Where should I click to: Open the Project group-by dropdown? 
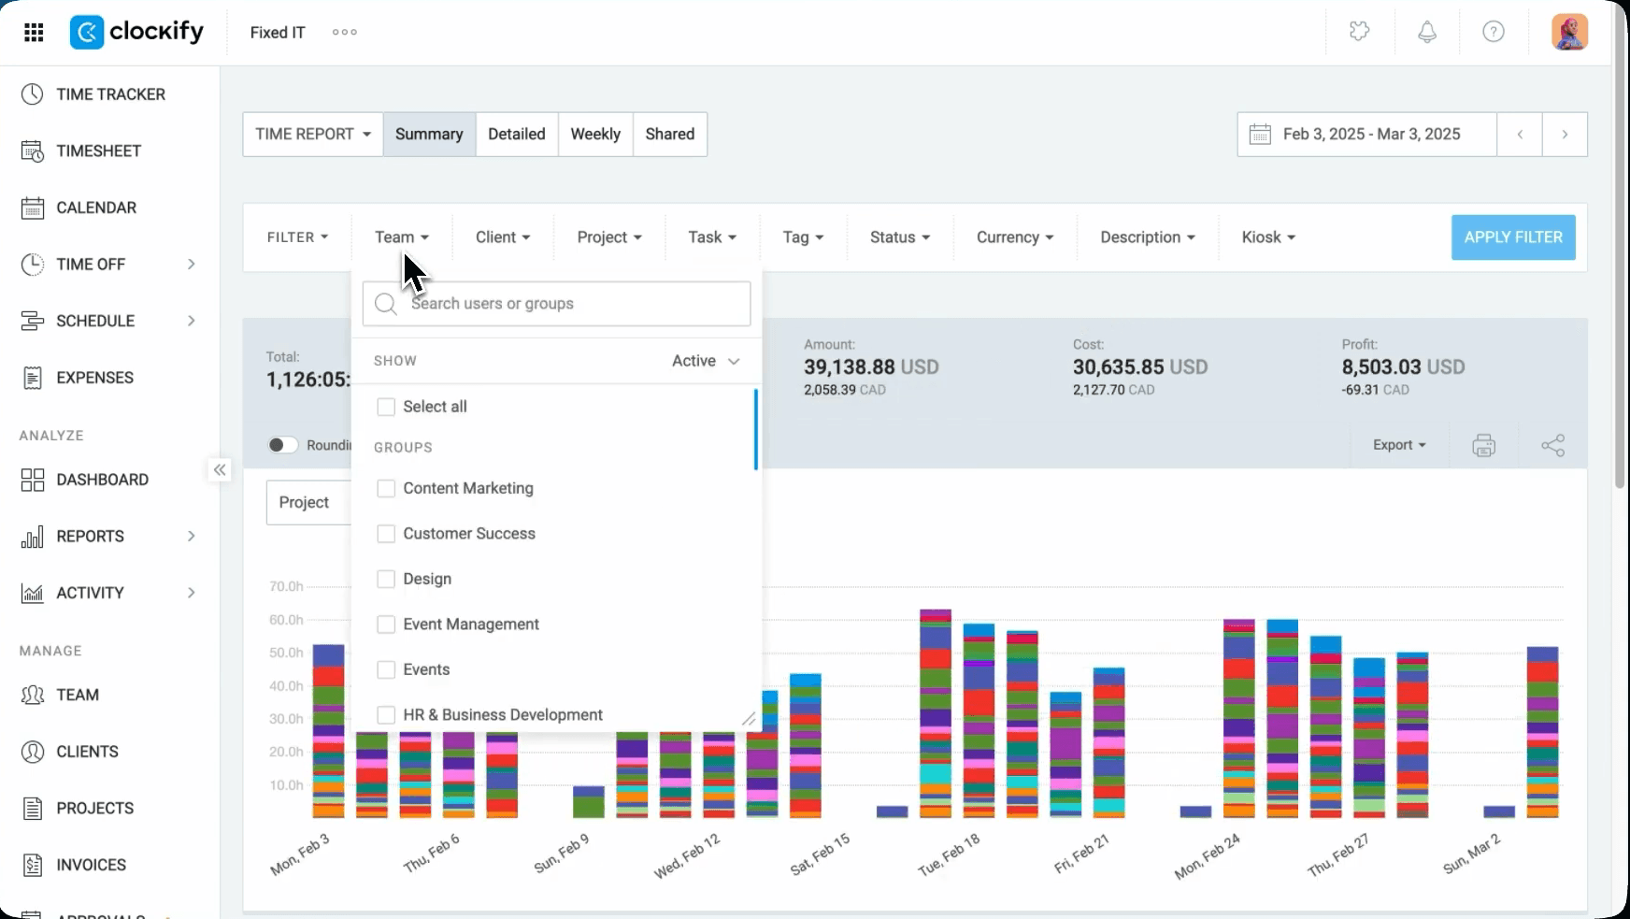(x=308, y=503)
